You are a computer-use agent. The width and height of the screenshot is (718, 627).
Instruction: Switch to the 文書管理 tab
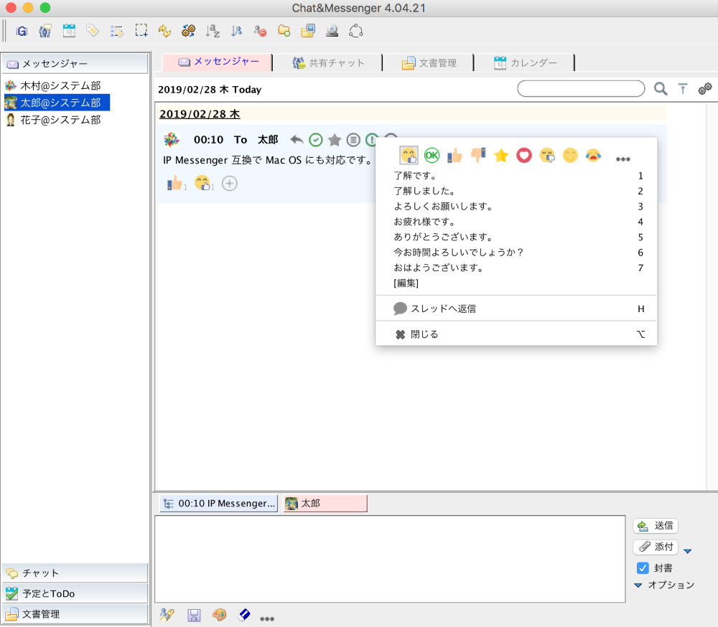click(x=429, y=62)
